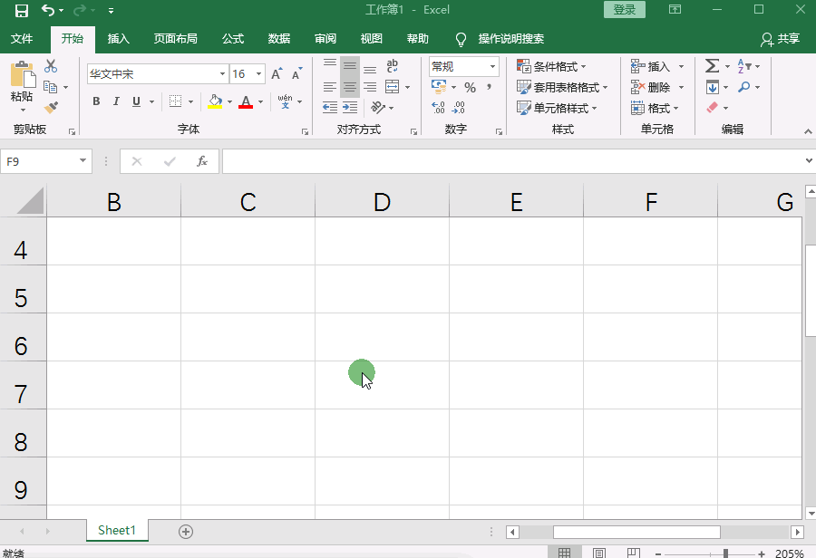Viewport: 816px width, 558px height.
Task: Toggle Bold formatting
Action: pos(96,101)
